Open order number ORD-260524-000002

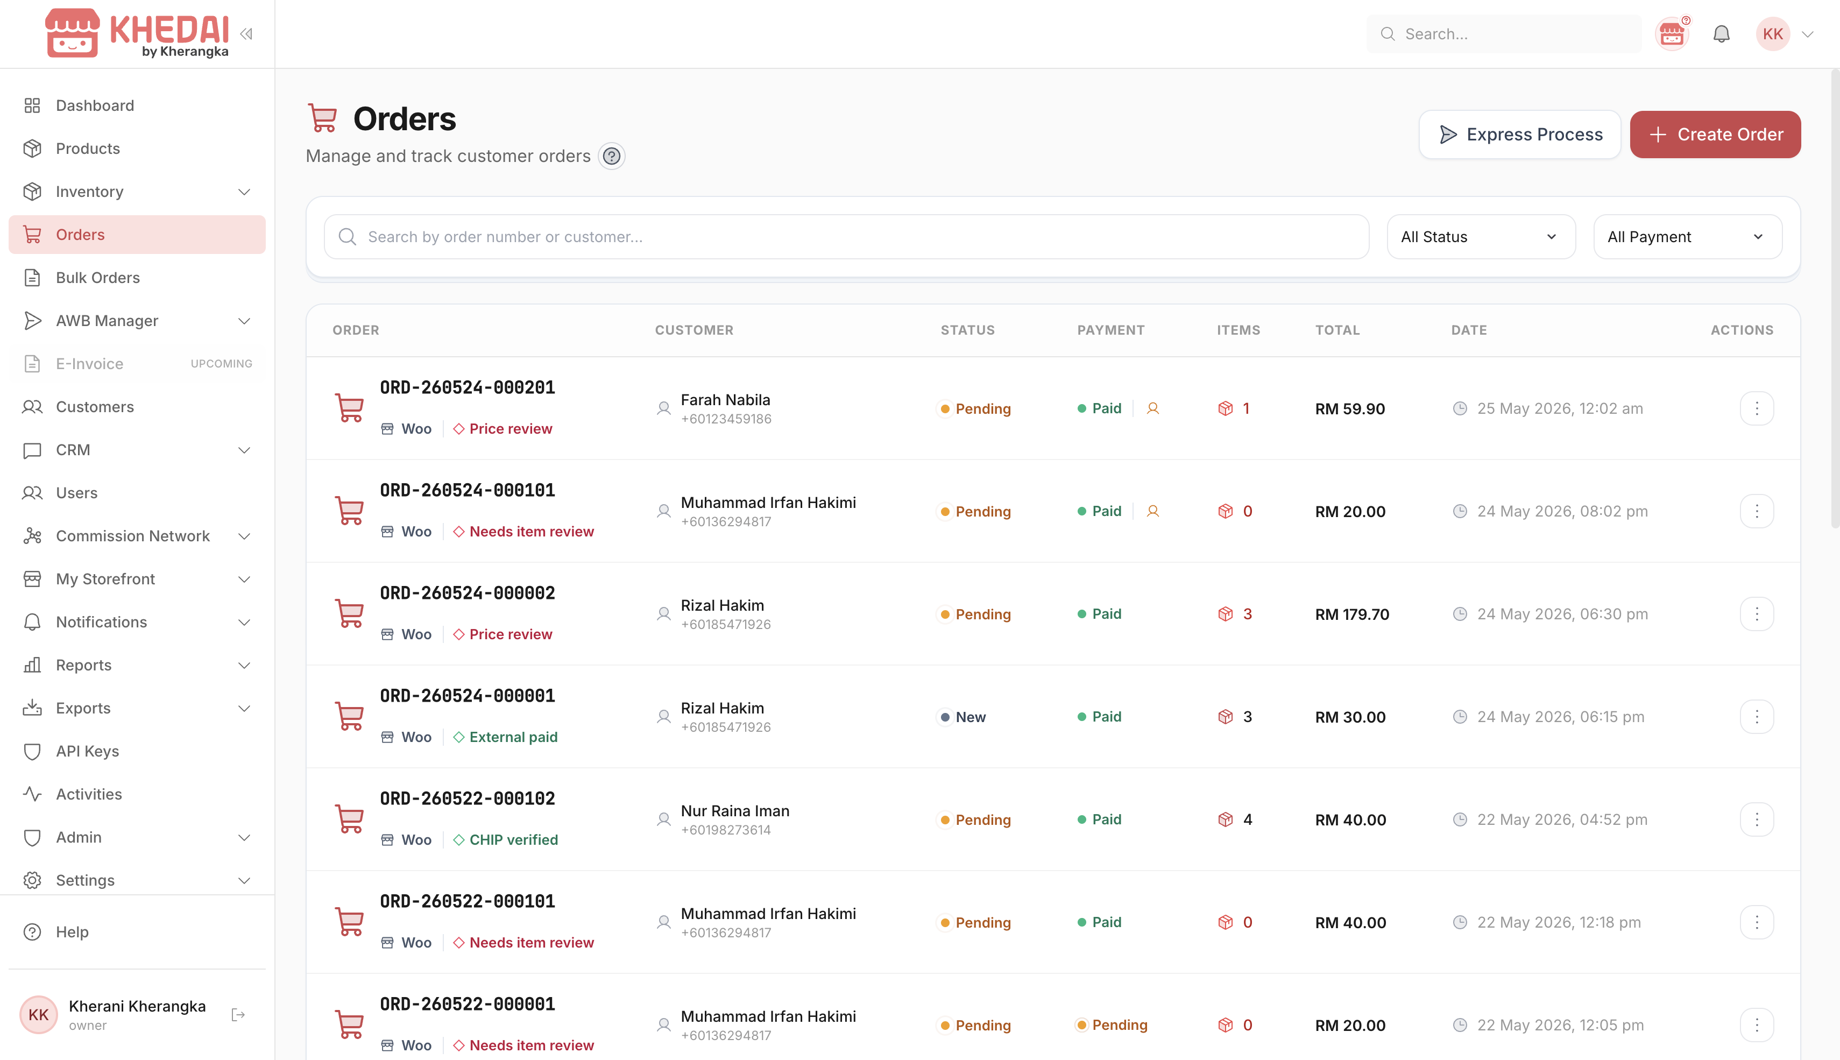468,592
